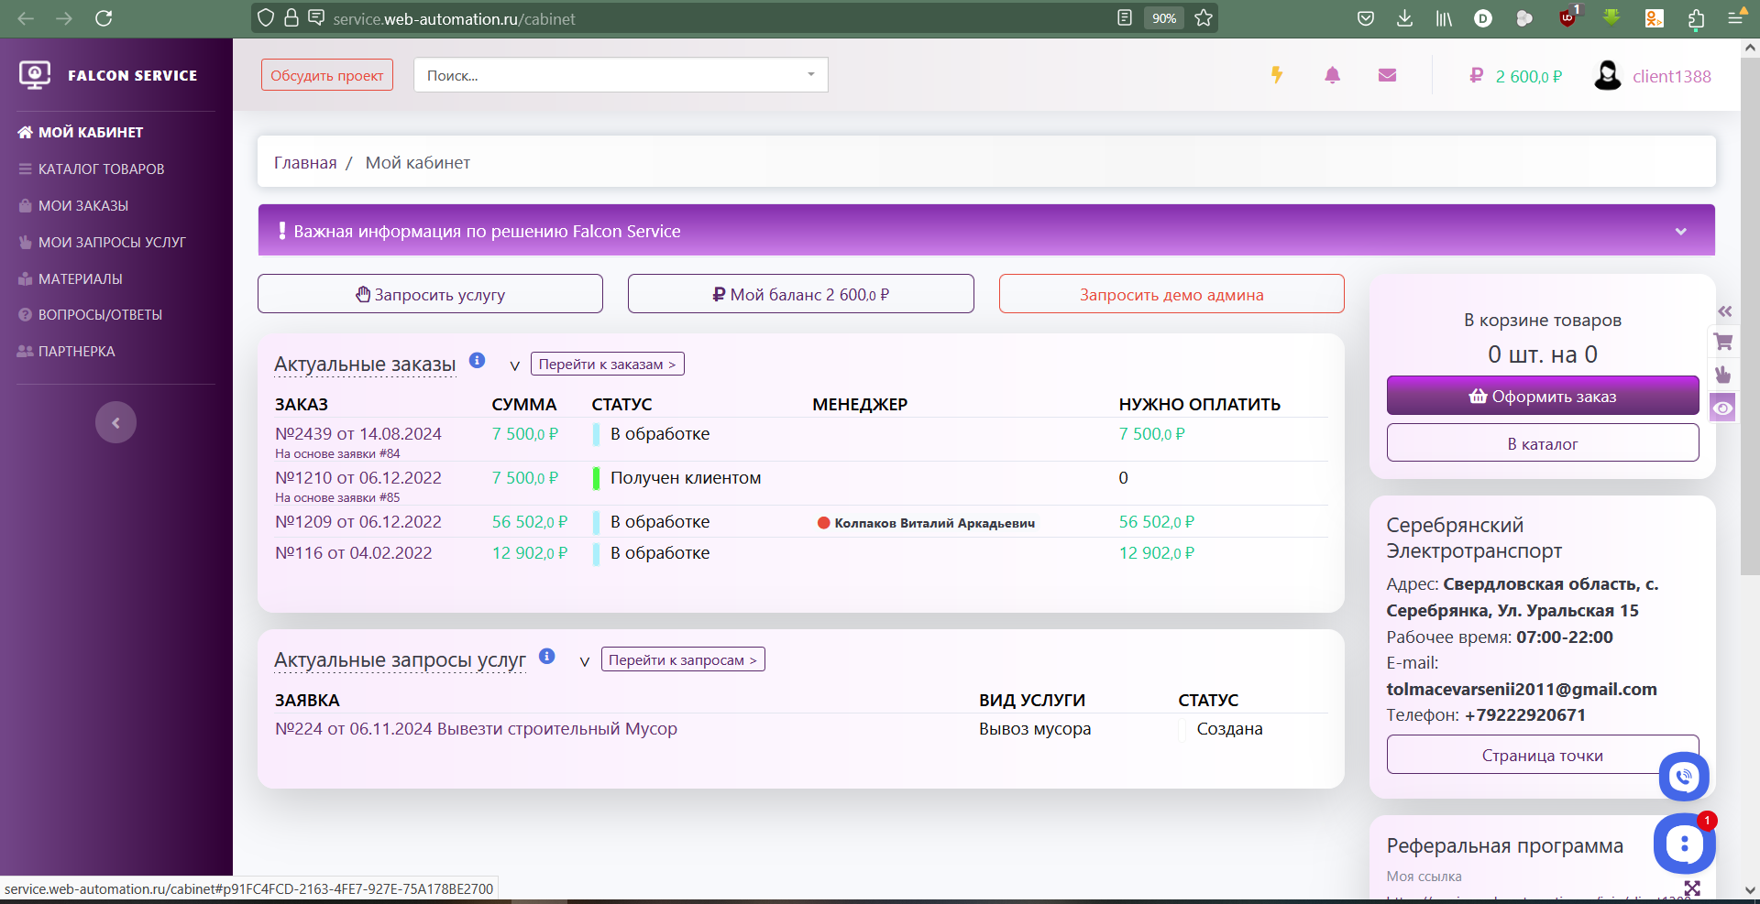Go to Мои заказы menu item
The height and width of the screenshot is (904, 1760).
(82, 206)
